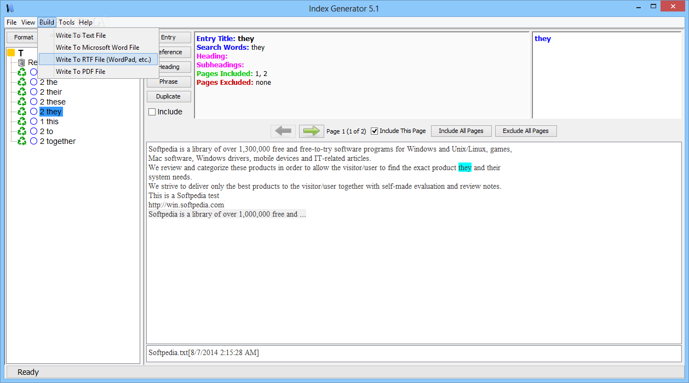Click the recycle icon beside '2 together'

[22, 141]
